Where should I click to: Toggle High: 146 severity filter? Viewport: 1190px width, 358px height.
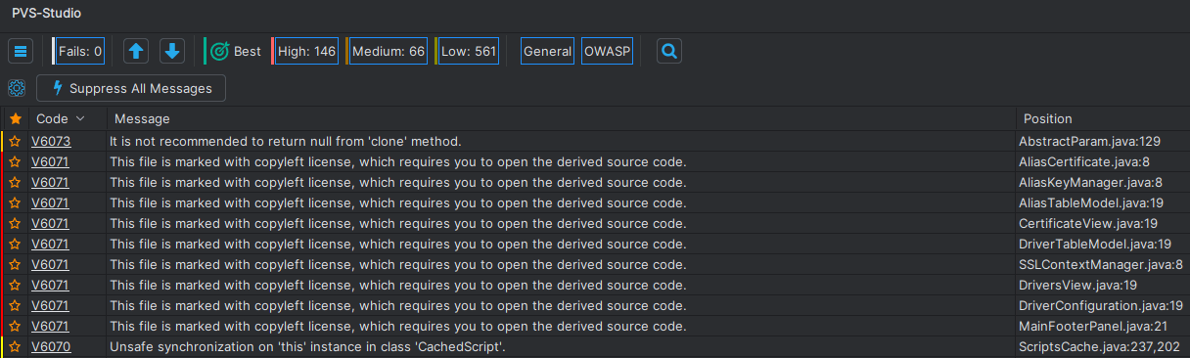click(306, 51)
